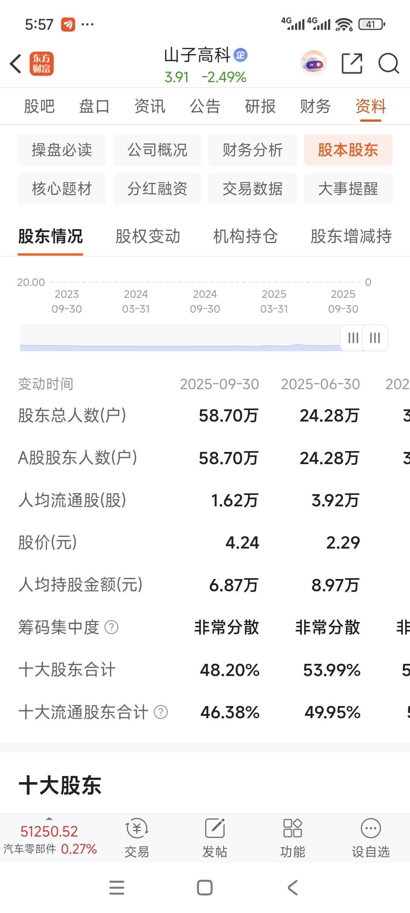Tap the 2025 09-30 chart axis label
The width and height of the screenshot is (410, 913).
coord(343,301)
